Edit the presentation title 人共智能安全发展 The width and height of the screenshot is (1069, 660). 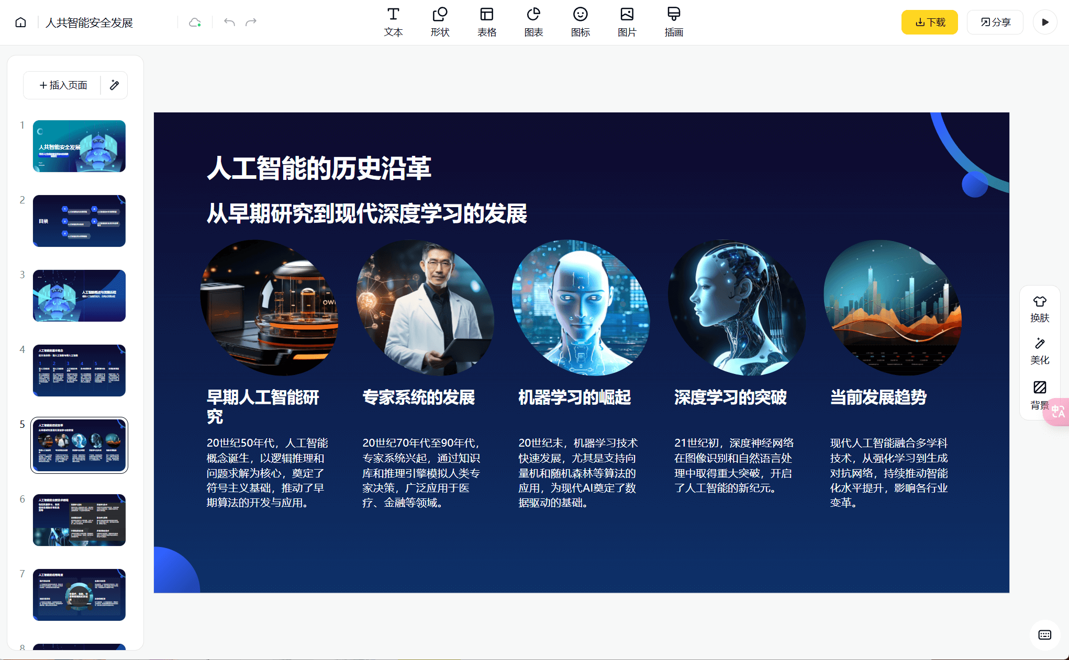(89, 22)
